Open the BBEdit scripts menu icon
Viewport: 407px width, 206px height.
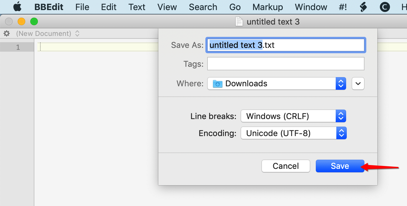[x=363, y=7]
